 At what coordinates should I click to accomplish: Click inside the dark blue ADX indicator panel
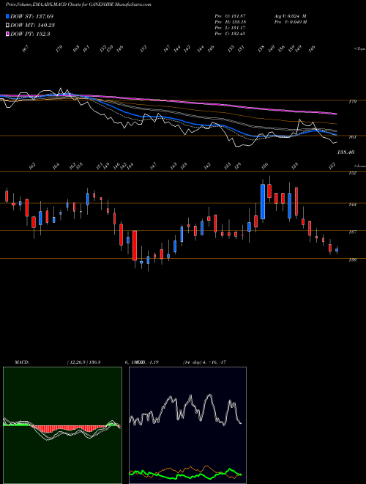coord(187,425)
